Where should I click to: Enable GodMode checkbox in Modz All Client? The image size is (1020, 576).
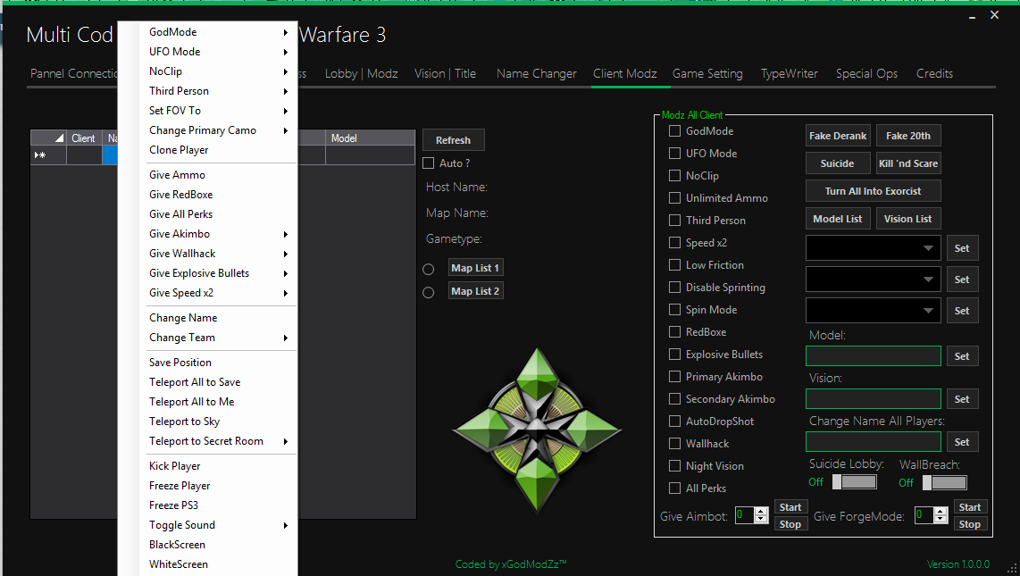(675, 130)
